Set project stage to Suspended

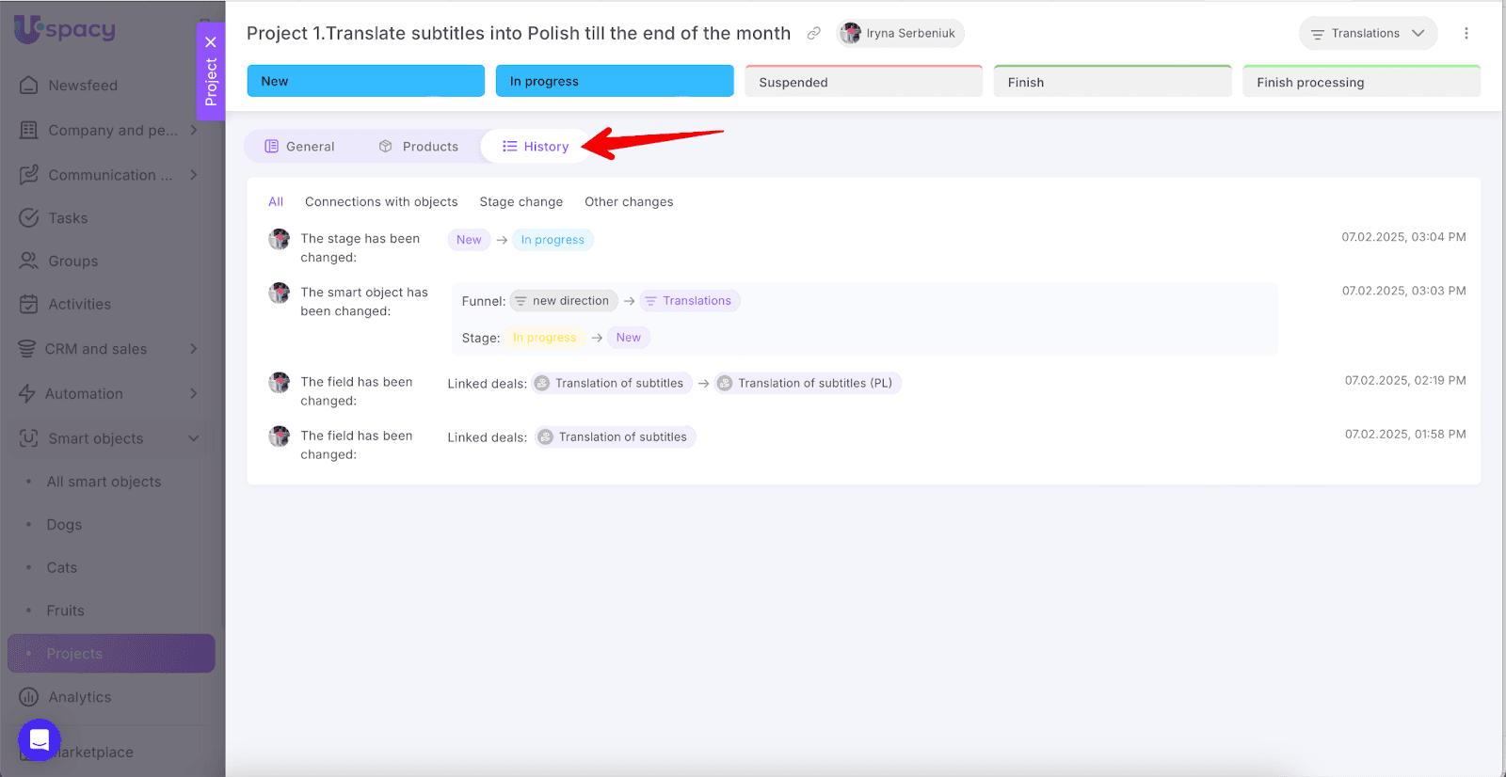(863, 82)
